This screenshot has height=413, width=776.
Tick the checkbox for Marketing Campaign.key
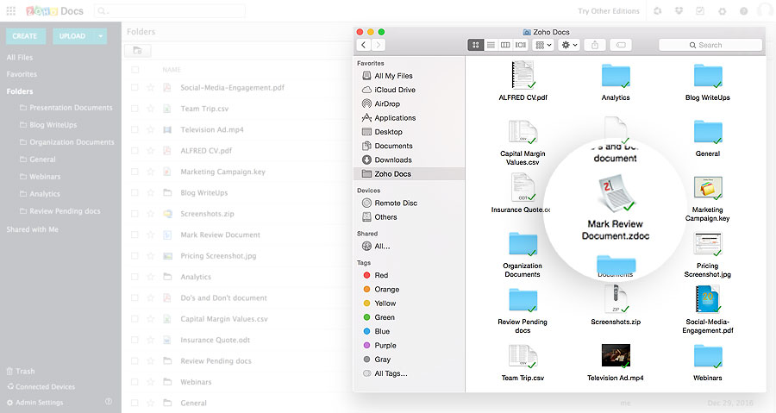[x=135, y=172]
